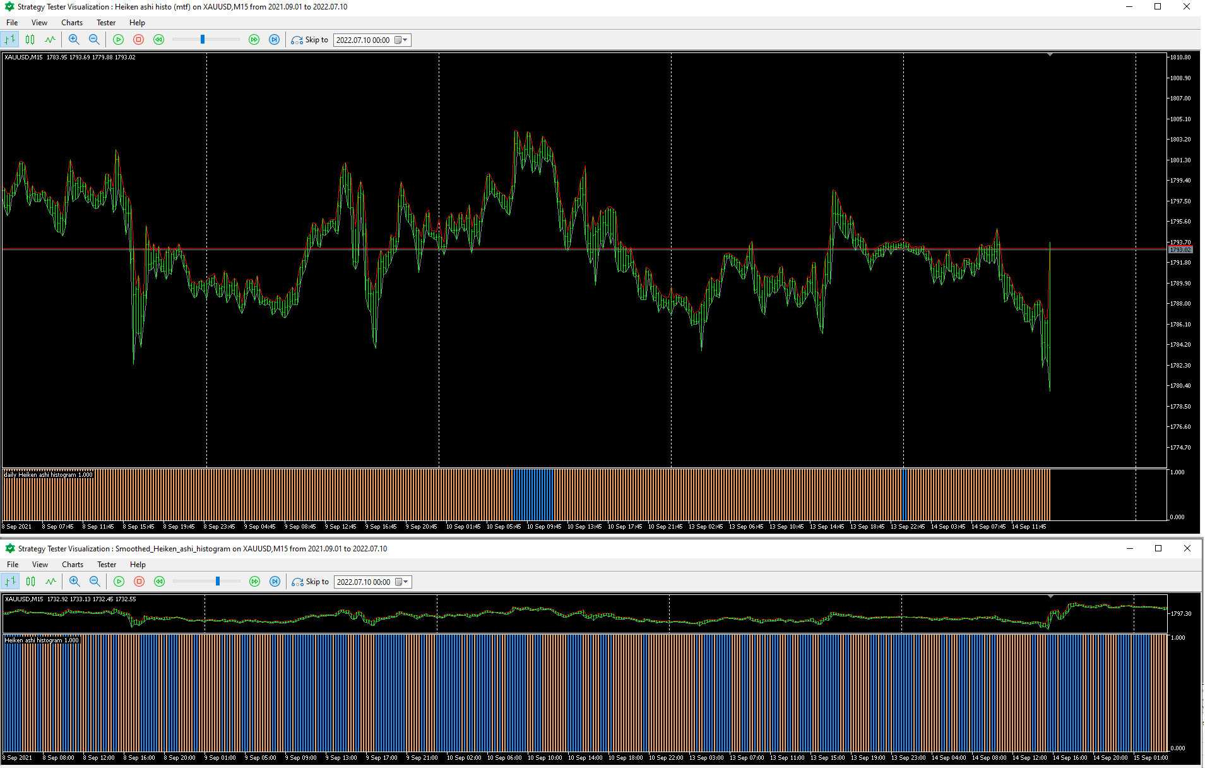Image resolution: width=1205 pixels, height=768 pixels.
Task: Open the Tester menu in bottom window
Action: [x=107, y=565]
